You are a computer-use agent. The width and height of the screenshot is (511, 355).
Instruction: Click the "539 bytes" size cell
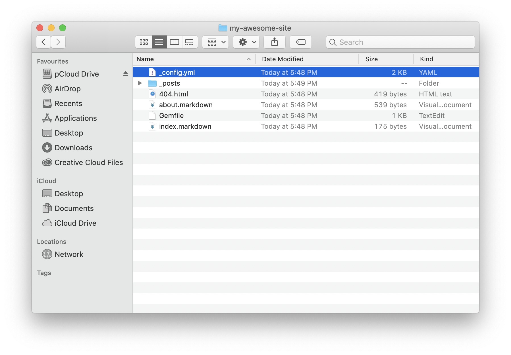click(390, 105)
